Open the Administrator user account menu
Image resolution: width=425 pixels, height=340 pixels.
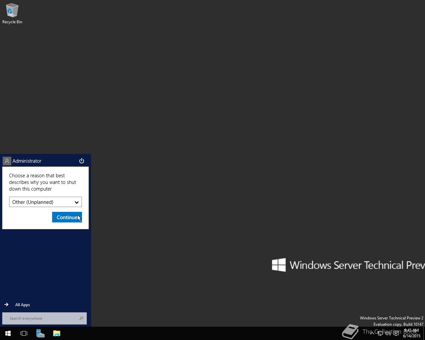click(x=22, y=161)
